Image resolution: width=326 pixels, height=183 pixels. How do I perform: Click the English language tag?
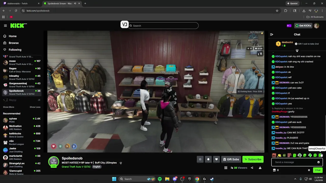click(97, 167)
